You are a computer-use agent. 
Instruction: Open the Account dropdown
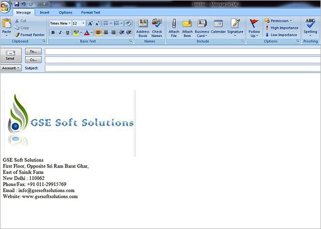click(x=11, y=68)
